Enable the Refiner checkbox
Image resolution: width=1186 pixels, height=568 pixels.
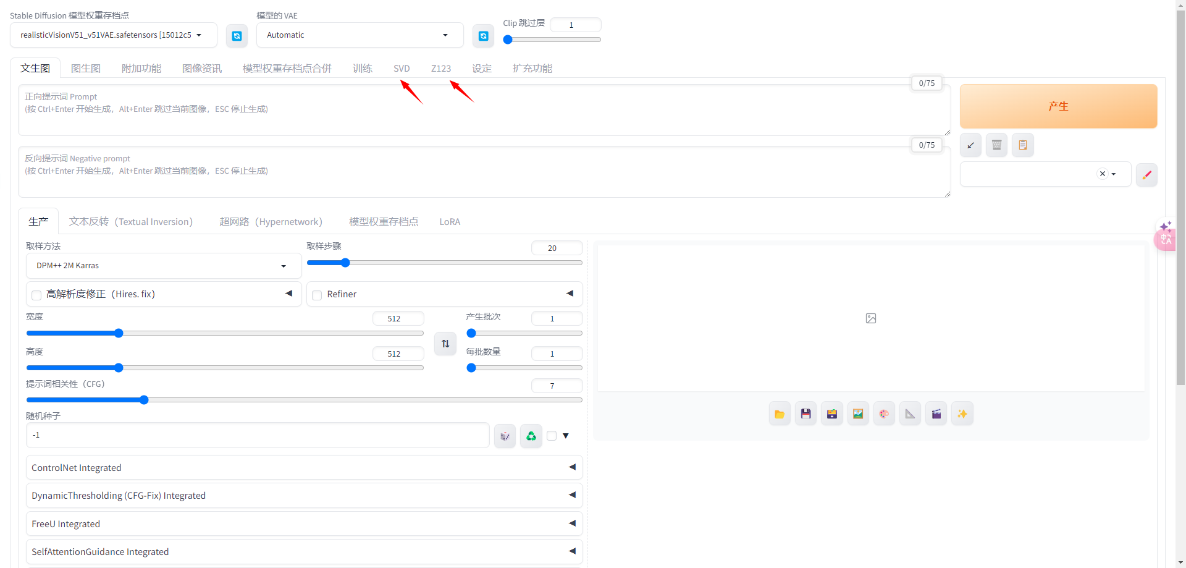pyautogui.click(x=317, y=295)
